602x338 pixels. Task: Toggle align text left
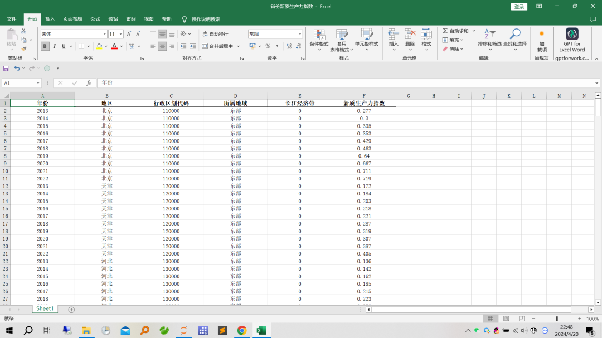(x=153, y=46)
